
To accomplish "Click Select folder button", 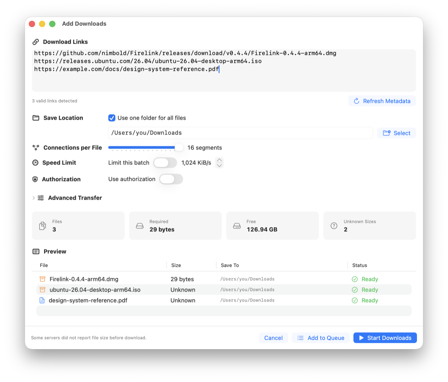I will pyautogui.click(x=396, y=133).
